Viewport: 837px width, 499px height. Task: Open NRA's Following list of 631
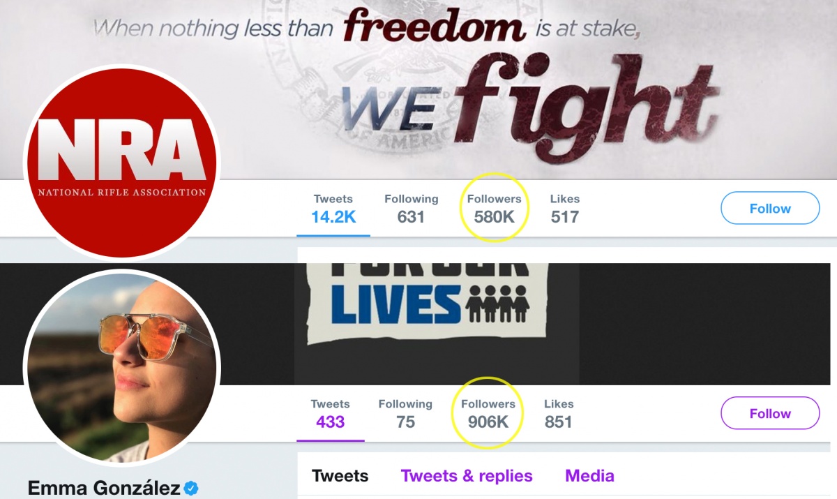click(412, 209)
